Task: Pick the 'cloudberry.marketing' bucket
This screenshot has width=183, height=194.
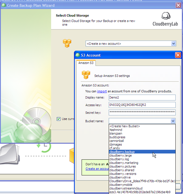Action: pos(142,163)
